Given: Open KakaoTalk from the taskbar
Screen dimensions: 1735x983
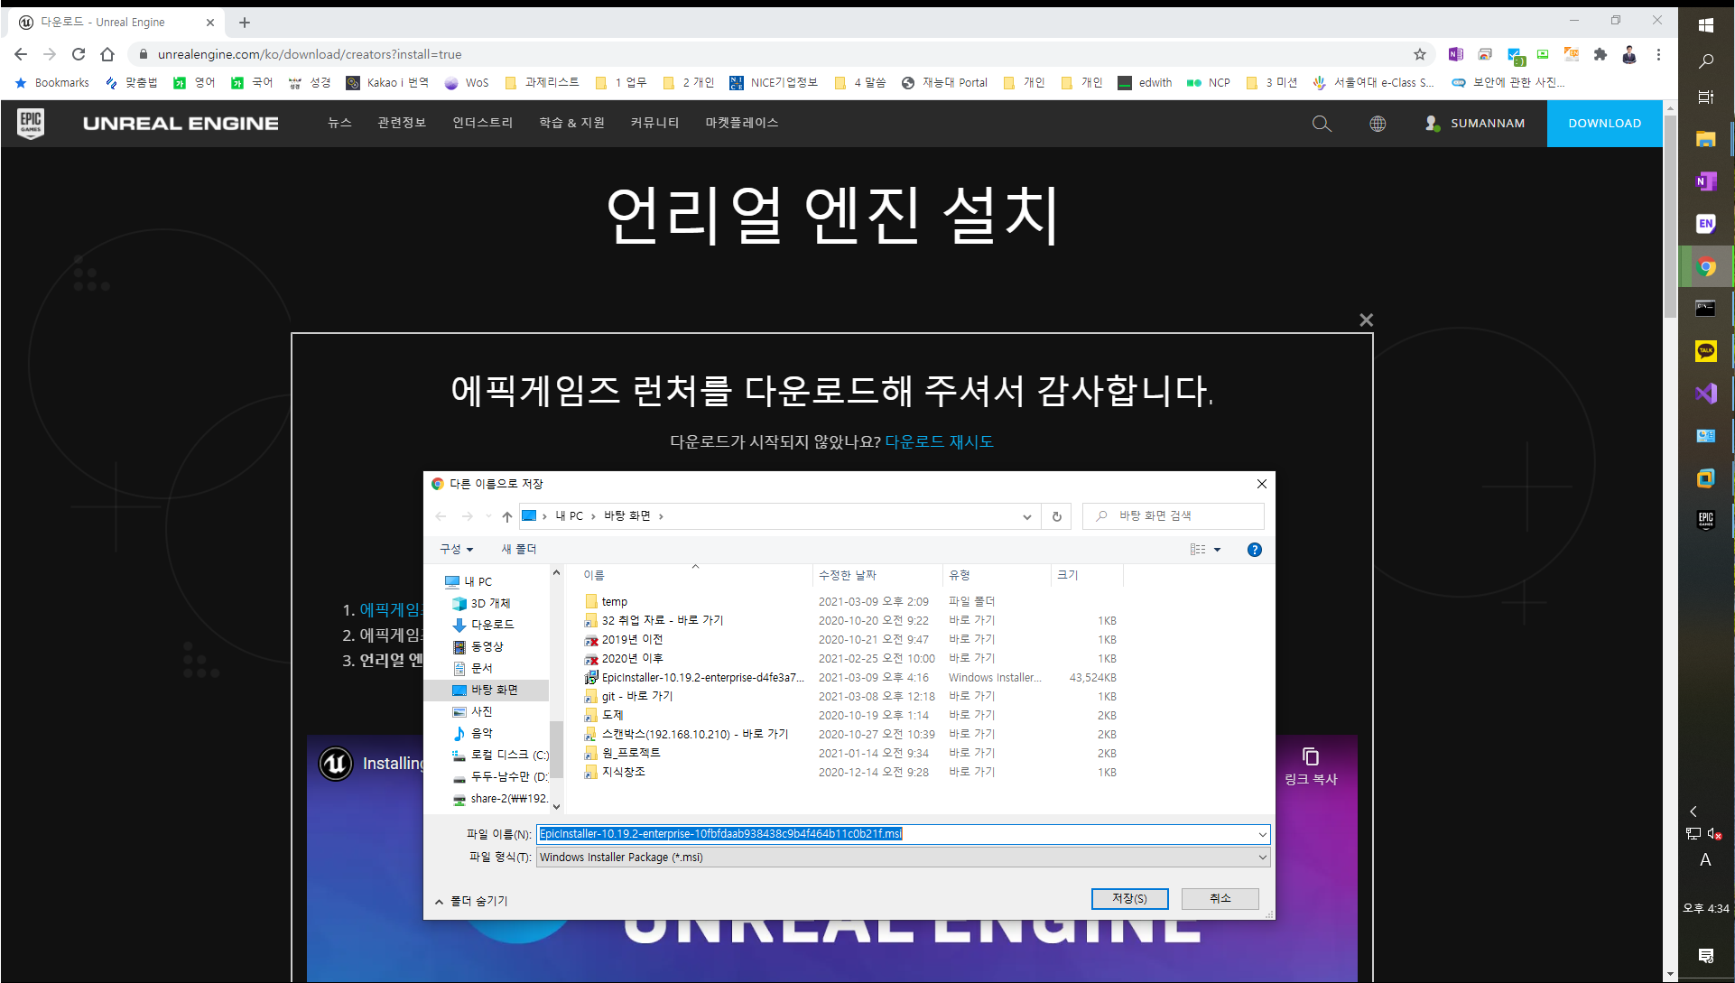Looking at the screenshot, I should point(1705,351).
